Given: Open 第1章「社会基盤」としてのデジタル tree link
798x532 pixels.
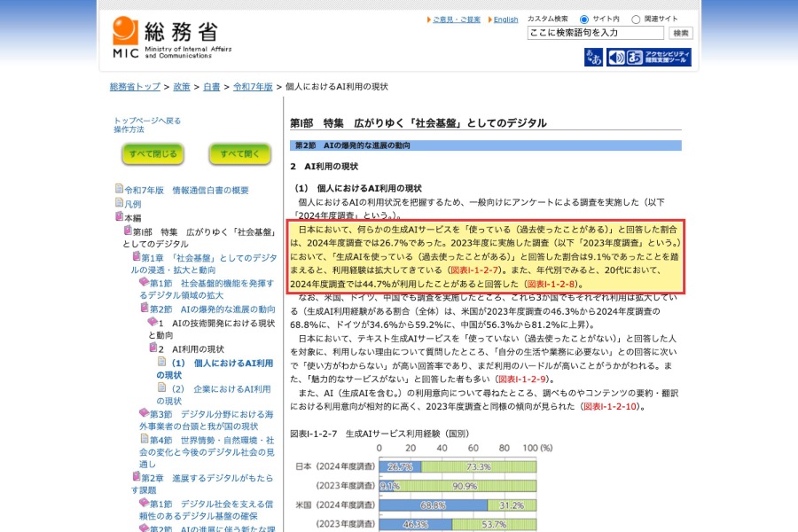Looking at the screenshot, I should (x=204, y=263).
